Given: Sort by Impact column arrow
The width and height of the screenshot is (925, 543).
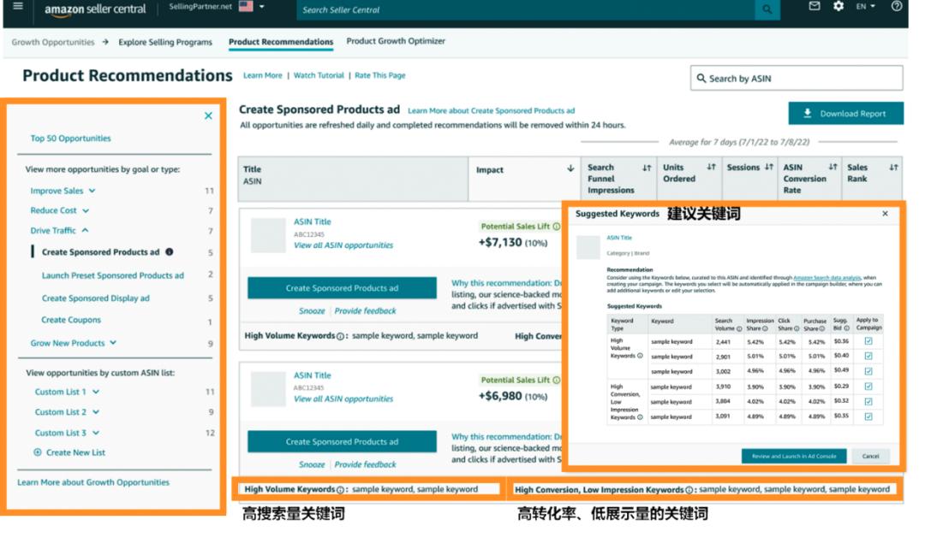Looking at the screenshot, I should point(570,168).
